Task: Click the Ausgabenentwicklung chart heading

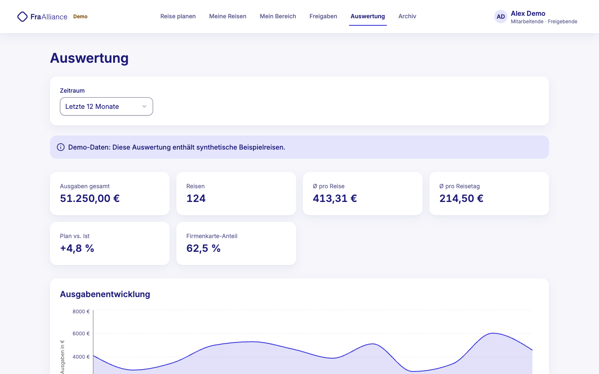Action: (x=105, y=294)
